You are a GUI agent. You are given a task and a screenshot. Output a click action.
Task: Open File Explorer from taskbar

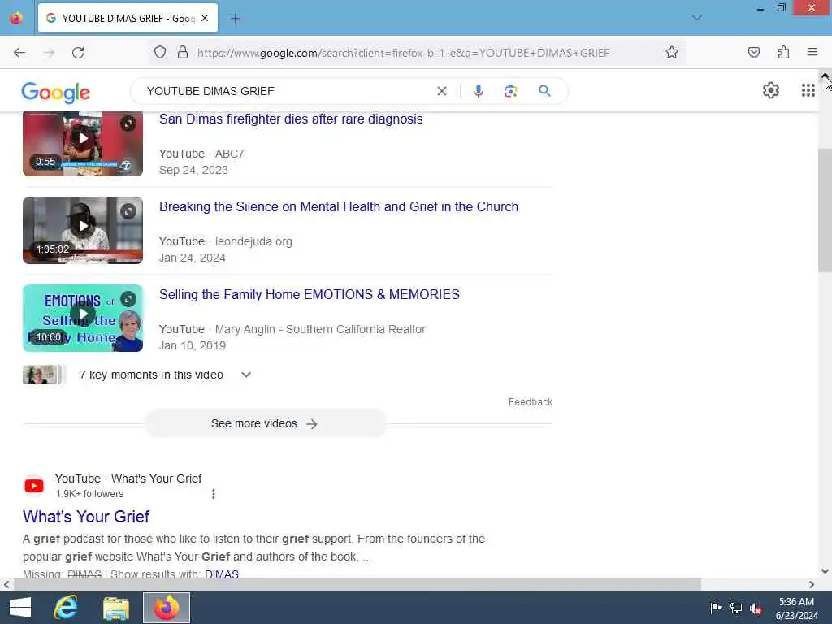click(115, 608)
